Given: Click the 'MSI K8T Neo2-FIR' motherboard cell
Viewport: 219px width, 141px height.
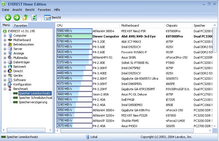Looking at the screenshot, I should point(134,31).
